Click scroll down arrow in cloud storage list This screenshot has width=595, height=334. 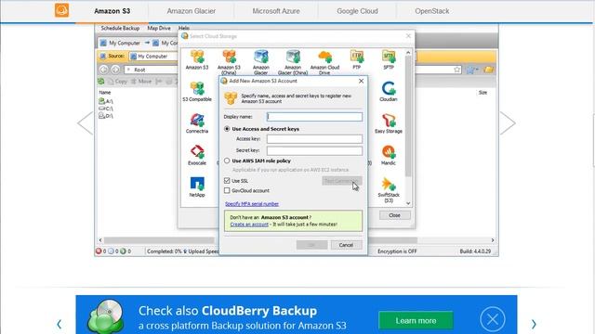408,203
